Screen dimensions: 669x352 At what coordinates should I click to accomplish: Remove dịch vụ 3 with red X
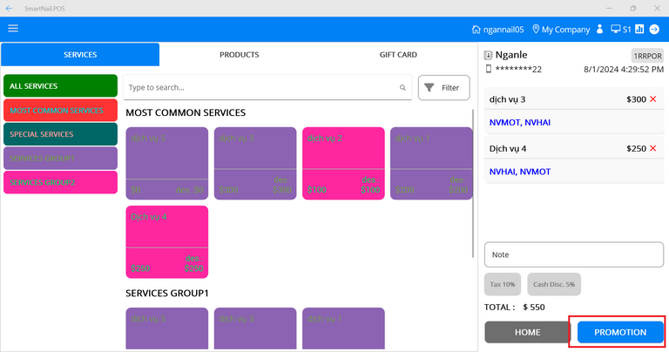click(653, 99)
